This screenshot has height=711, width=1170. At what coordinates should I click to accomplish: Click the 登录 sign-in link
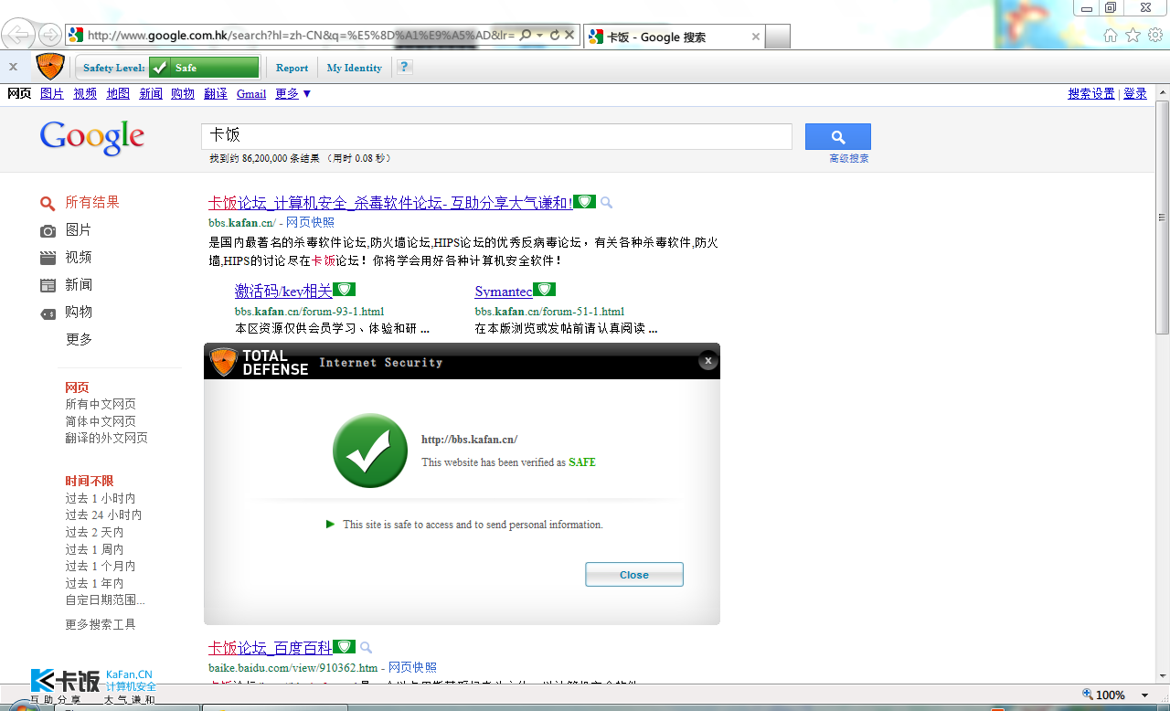[x=1135, y=93]
